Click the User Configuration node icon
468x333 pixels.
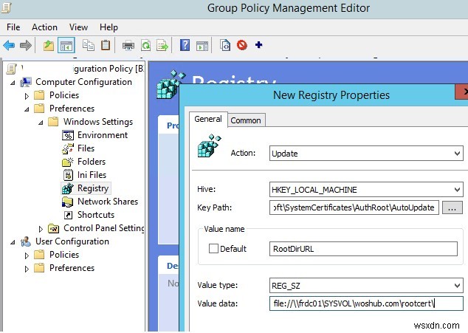26,241
